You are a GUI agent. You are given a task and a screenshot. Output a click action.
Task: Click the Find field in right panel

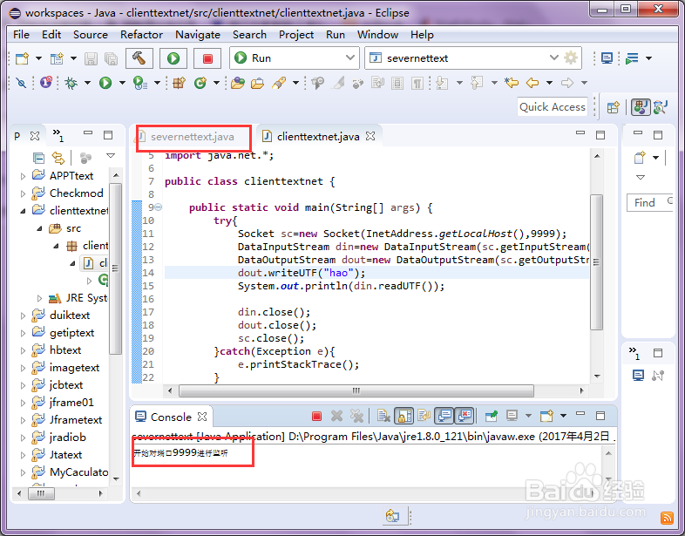650,203
